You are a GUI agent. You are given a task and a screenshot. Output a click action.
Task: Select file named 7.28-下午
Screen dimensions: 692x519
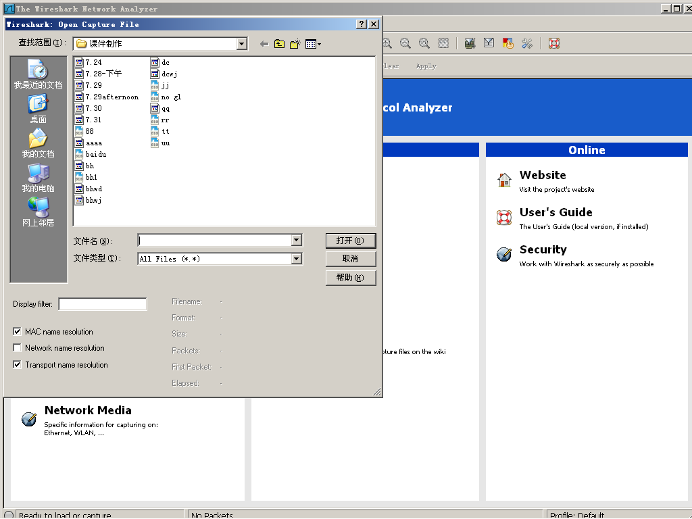click(99, 74)
